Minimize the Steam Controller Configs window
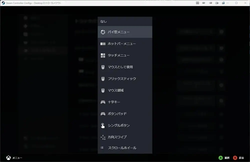 [227, 3]
